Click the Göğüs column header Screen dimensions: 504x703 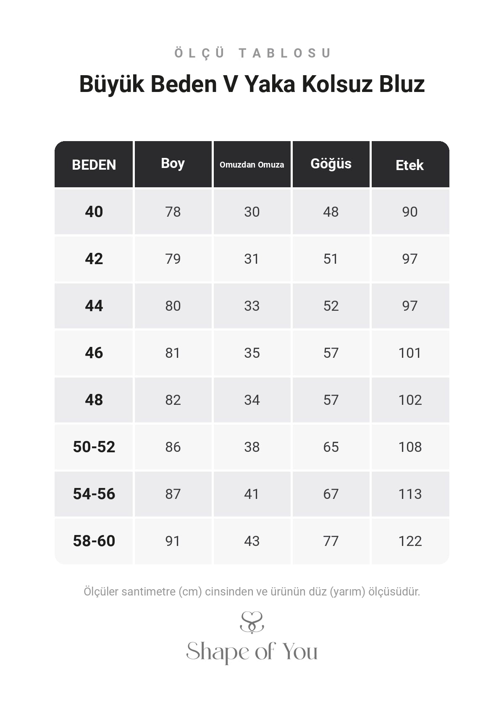pyautogui.click(x=331, y=164)
